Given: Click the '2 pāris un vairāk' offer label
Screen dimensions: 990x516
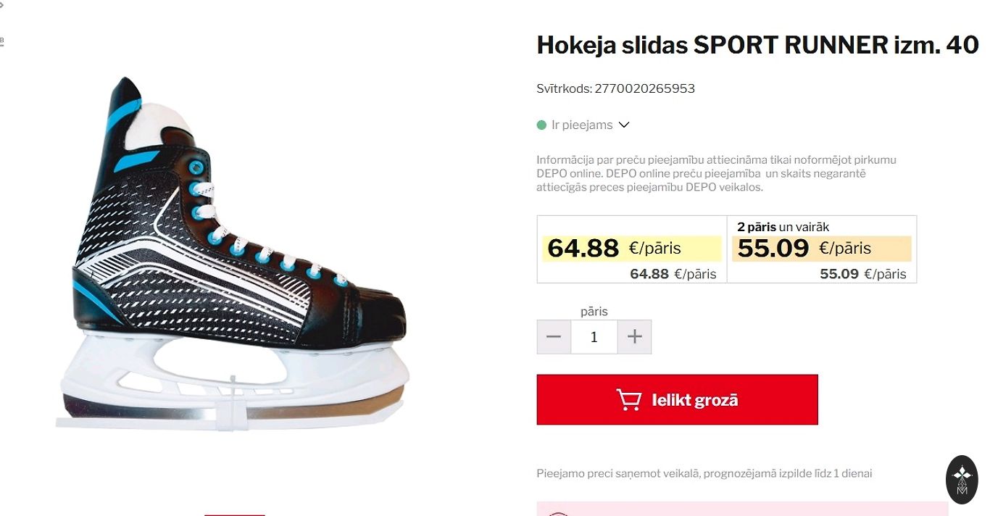Looking at the screenshot, I should tap(783, 227).
